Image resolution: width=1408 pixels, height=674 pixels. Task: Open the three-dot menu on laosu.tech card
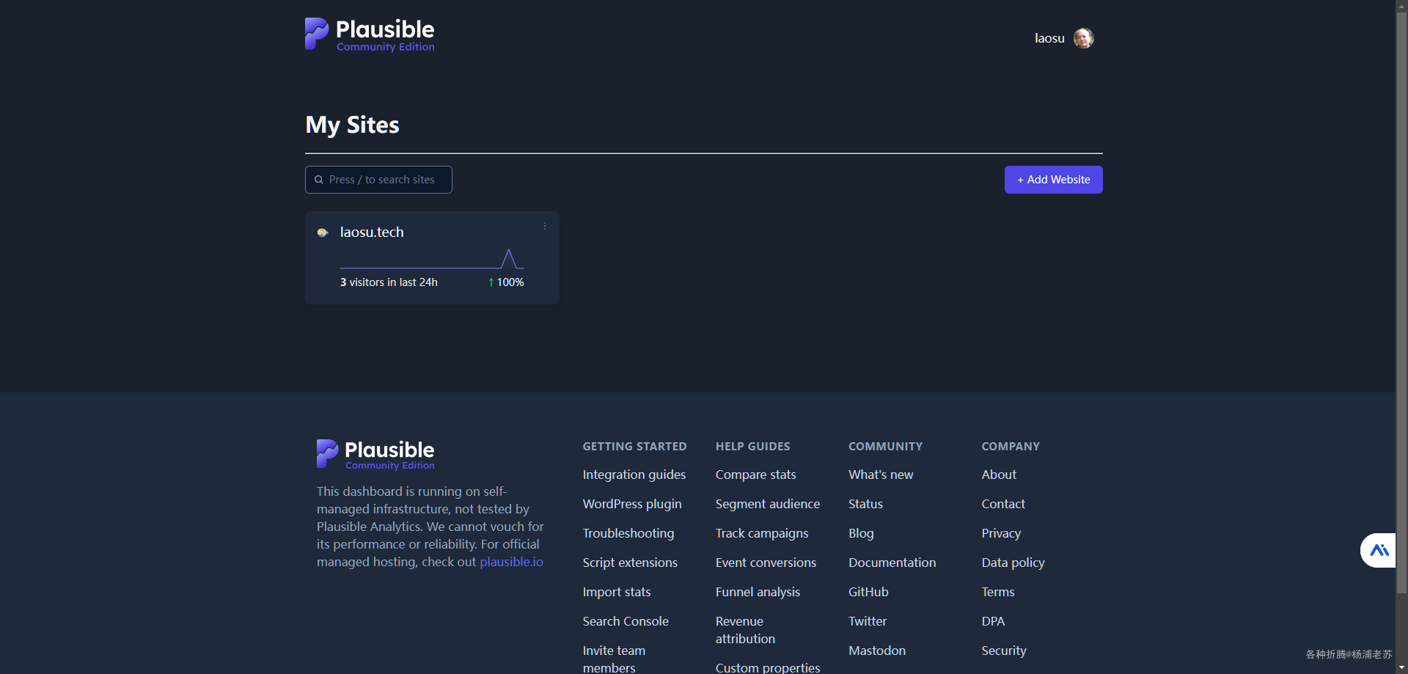point(545,227)
